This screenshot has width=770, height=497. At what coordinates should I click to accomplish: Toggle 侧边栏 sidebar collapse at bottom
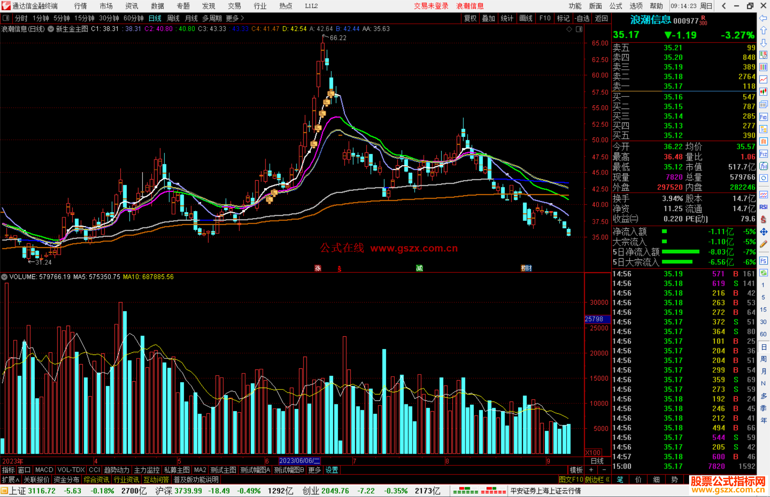(x=597, y=480)
